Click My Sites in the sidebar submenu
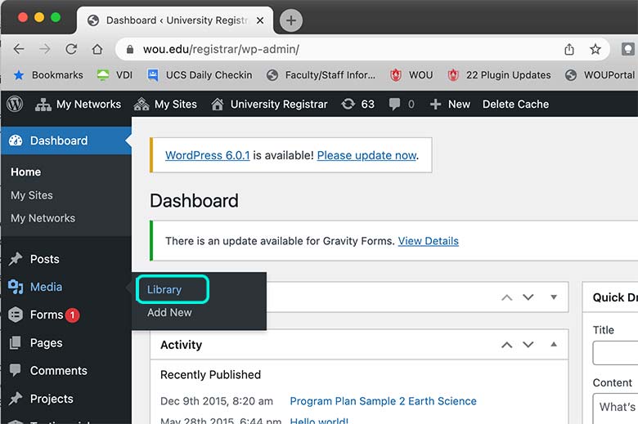This screenshot has height=424, width=638. (x=32, y=195)
